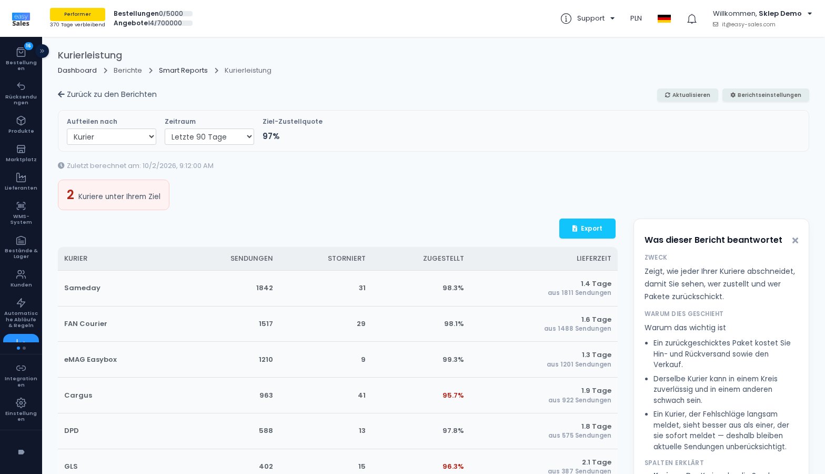Click the Kurier column header
Image resolution: width=825 pixels, height=474 pixels.
76,259
